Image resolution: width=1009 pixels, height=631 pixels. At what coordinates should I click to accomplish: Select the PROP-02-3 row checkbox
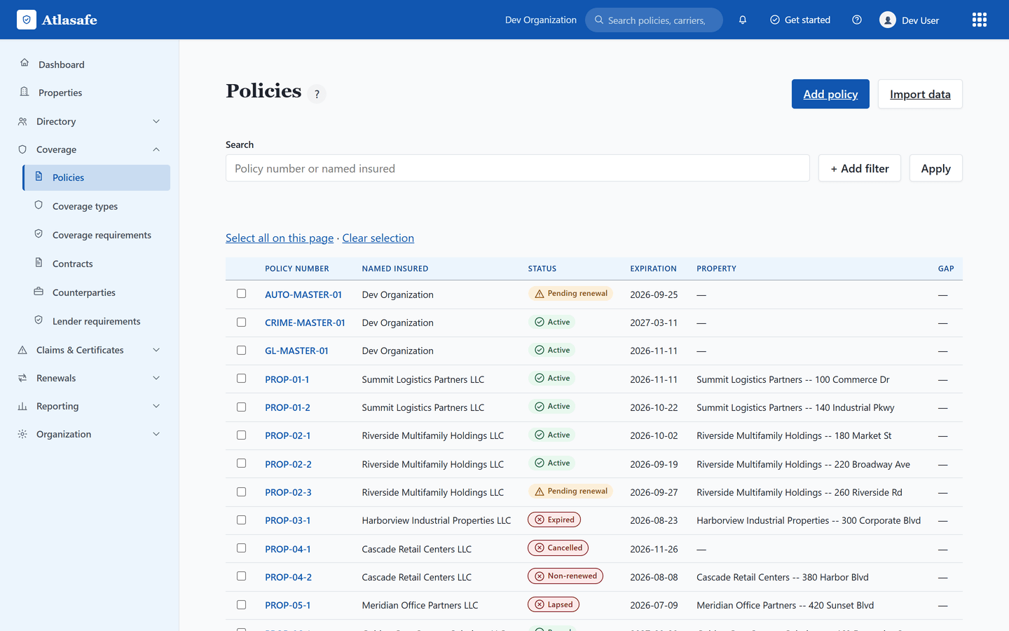point(241,491)
